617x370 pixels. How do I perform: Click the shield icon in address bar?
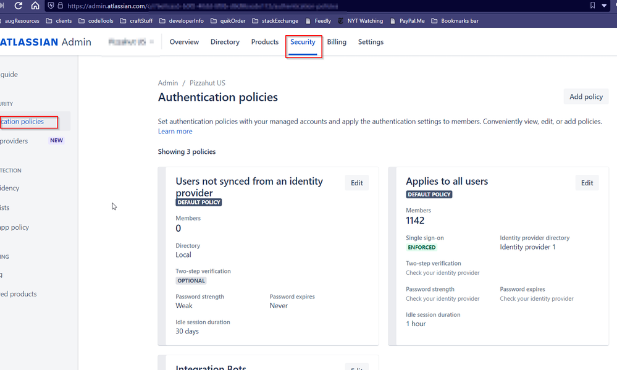coord(51,6)
